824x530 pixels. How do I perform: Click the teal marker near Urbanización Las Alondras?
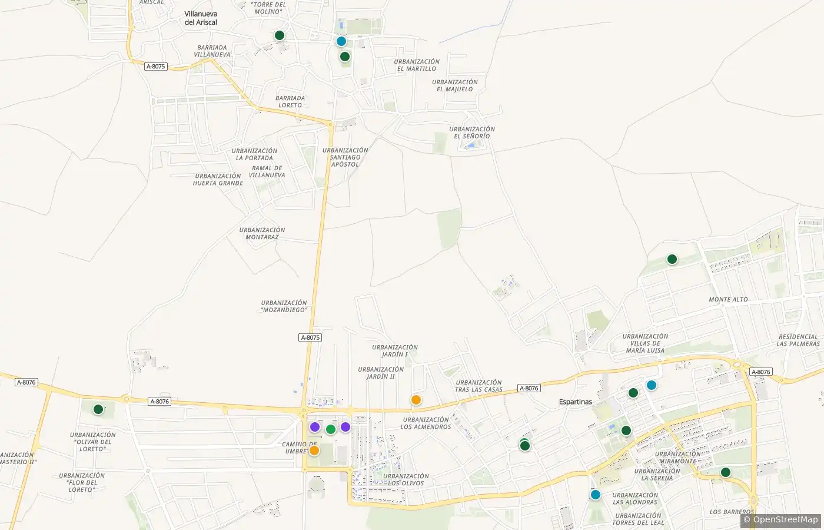(x=596, y=495)
